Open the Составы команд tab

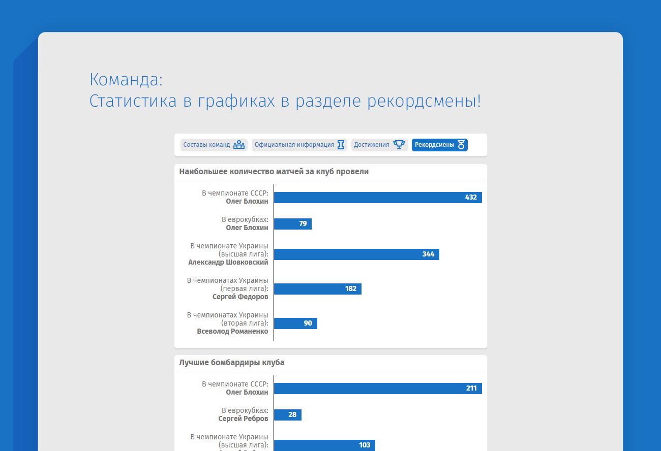click(206, 145)
